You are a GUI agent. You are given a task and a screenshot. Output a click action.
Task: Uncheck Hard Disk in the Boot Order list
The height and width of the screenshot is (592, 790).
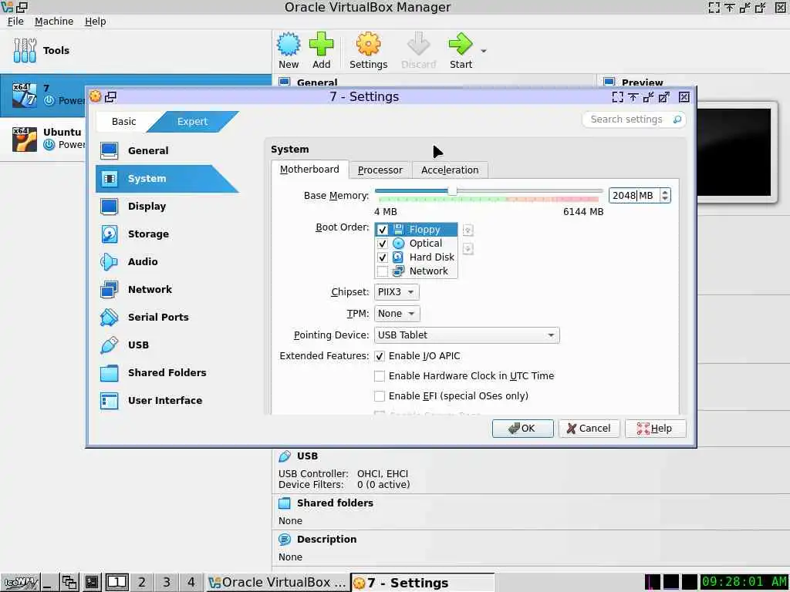point(382,257)
